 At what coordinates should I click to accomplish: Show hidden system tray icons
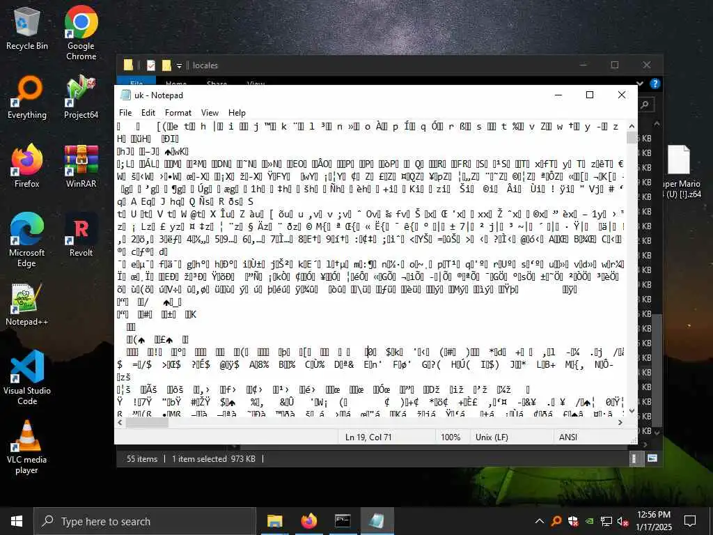click(x=540, y=521)
